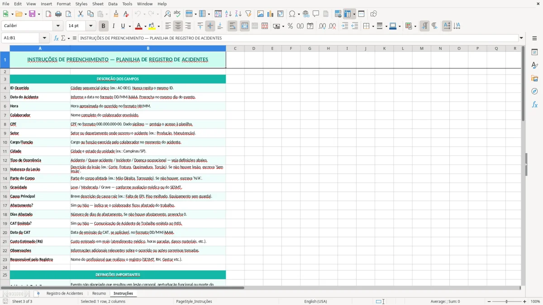Click the zoom in plus button
543x305 pixels.
[x=525, y=301]
